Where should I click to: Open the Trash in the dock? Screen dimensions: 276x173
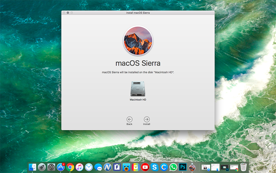coord(244,167)
